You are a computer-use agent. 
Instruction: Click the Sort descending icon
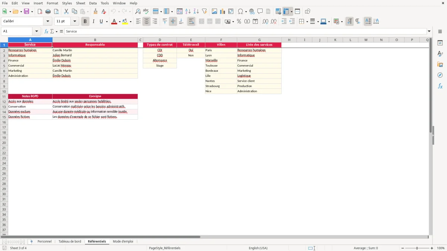coord(196,12)
